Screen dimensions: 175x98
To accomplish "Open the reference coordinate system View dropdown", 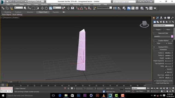I will coord(57,8).
